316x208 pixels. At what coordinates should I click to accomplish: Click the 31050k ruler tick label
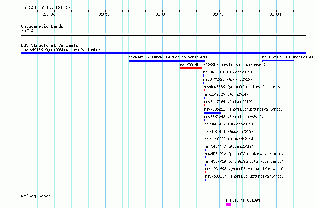105,14
